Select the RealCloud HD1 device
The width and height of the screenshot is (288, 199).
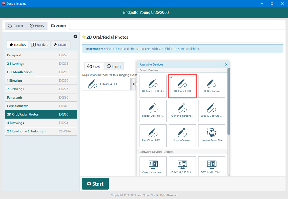point(153,136)
